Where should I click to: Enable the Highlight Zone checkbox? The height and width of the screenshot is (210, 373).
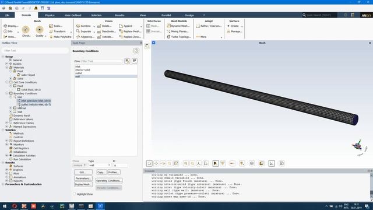coord(75,194)
